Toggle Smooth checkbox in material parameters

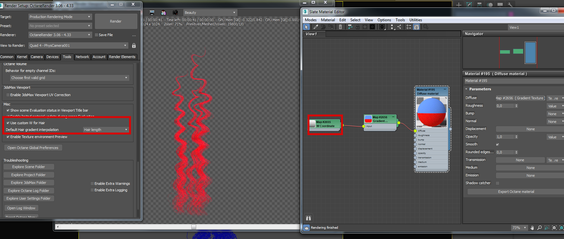pyautogui.click(x=498, y=144)
